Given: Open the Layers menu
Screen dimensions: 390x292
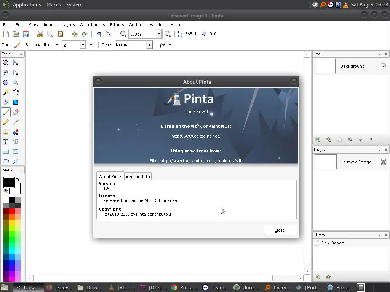Looking at the screenshot, I should point(68,25).
